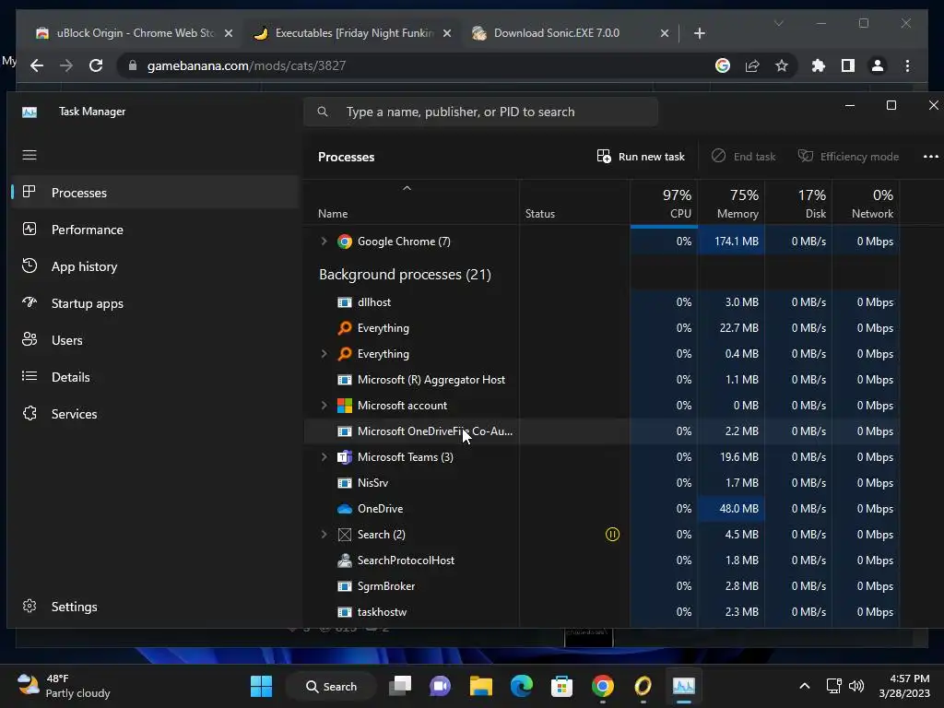Click the volume icon in system tray

pyautogui.click(x=855, y=686)
